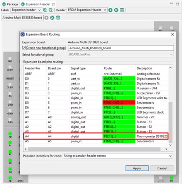Remove the Arduino Multi DS18B20 board

point(52,18)
